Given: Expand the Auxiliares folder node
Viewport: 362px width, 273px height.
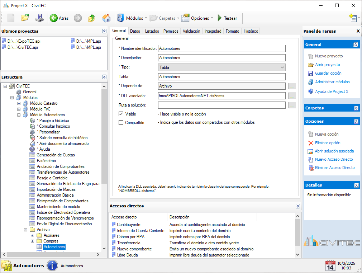Looking at the screenshot, I should pos(32,235).
